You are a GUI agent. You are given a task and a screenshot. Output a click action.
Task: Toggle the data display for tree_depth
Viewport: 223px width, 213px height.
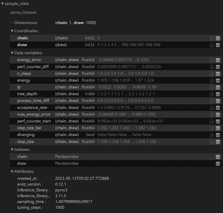[x=218, y=94]
